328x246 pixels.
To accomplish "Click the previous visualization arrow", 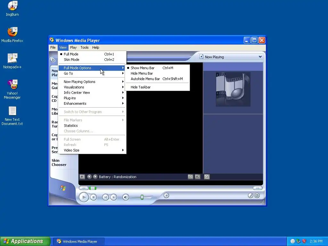I will coord(89,177).
